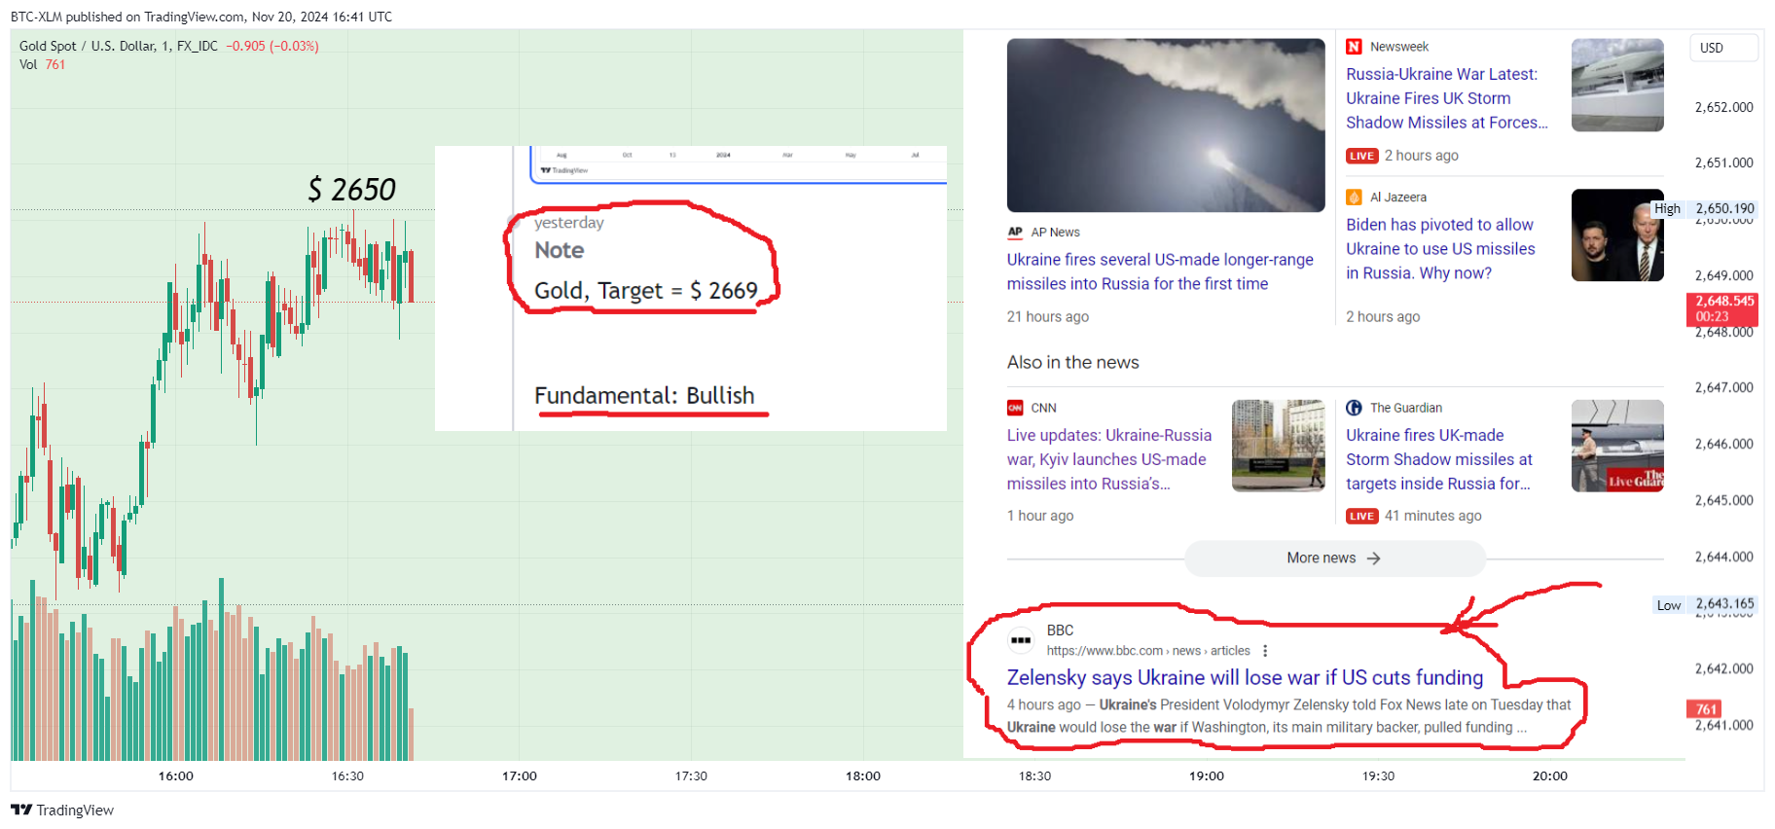Click the 16:00 time axis label

coord(176,775)
